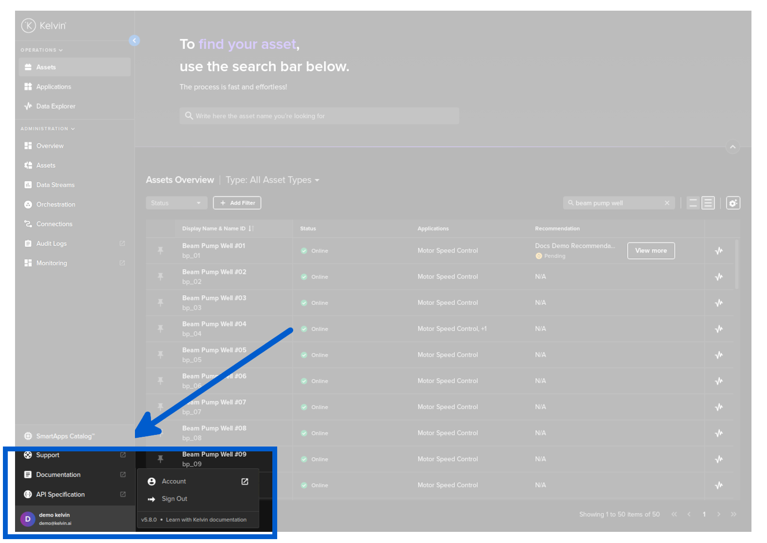This screenshot has height=543, width=767.
Task: Open data explorer icon for Beam Pump Well #02
Action: [718, 277]
